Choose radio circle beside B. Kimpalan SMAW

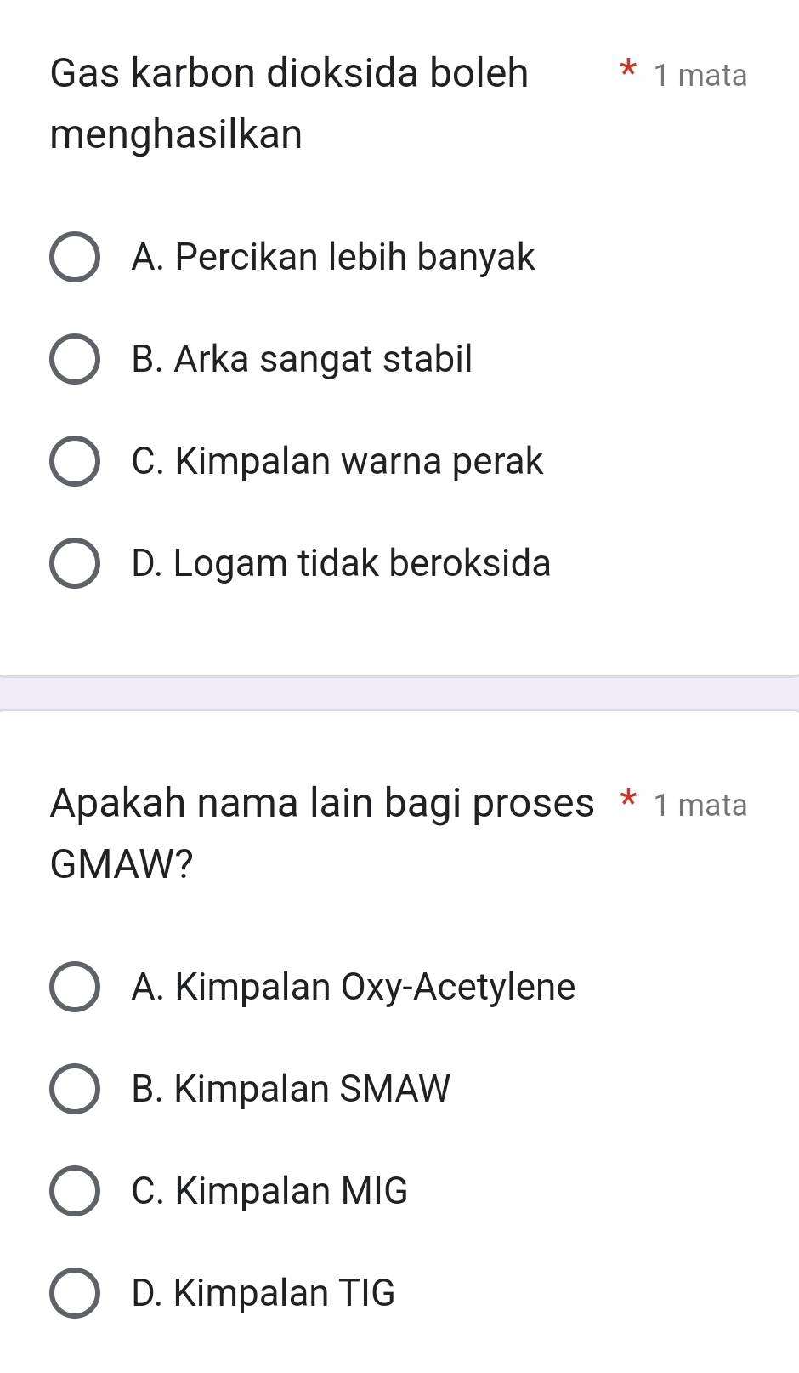point(75,1089)
